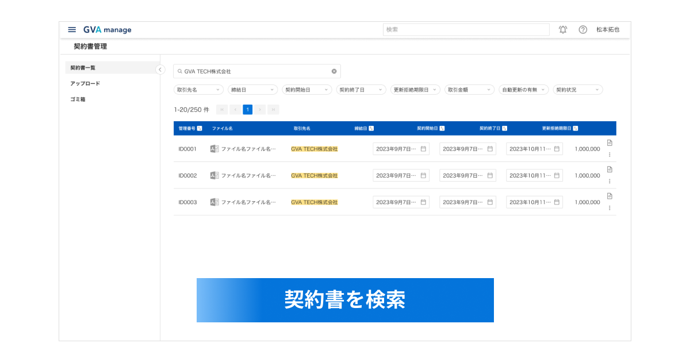Expand the 契約開始日 filter dropdown
Screen dimensions: 690x362
(x=307, y=90)
